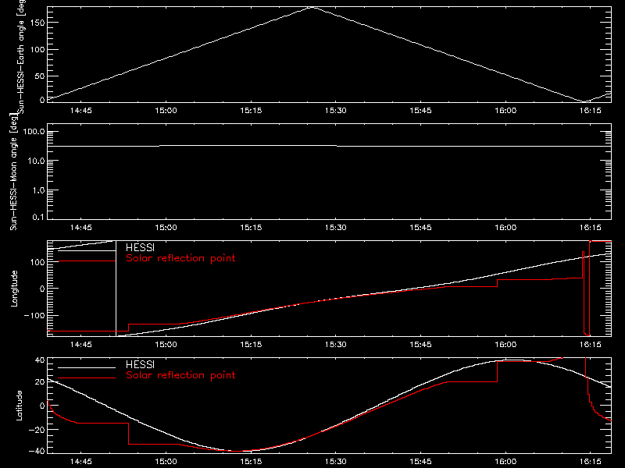Click '16:00' under the Earth angle plot
The height and width of the screenshot is (468, 625).
[x=505, y=111]
